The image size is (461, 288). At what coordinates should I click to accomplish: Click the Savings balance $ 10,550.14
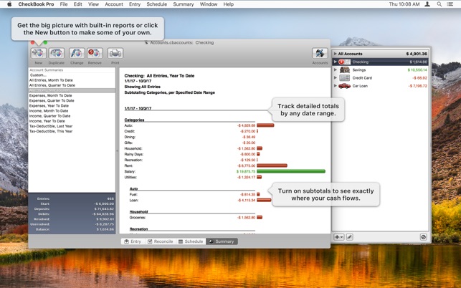[x=417, y=70]
